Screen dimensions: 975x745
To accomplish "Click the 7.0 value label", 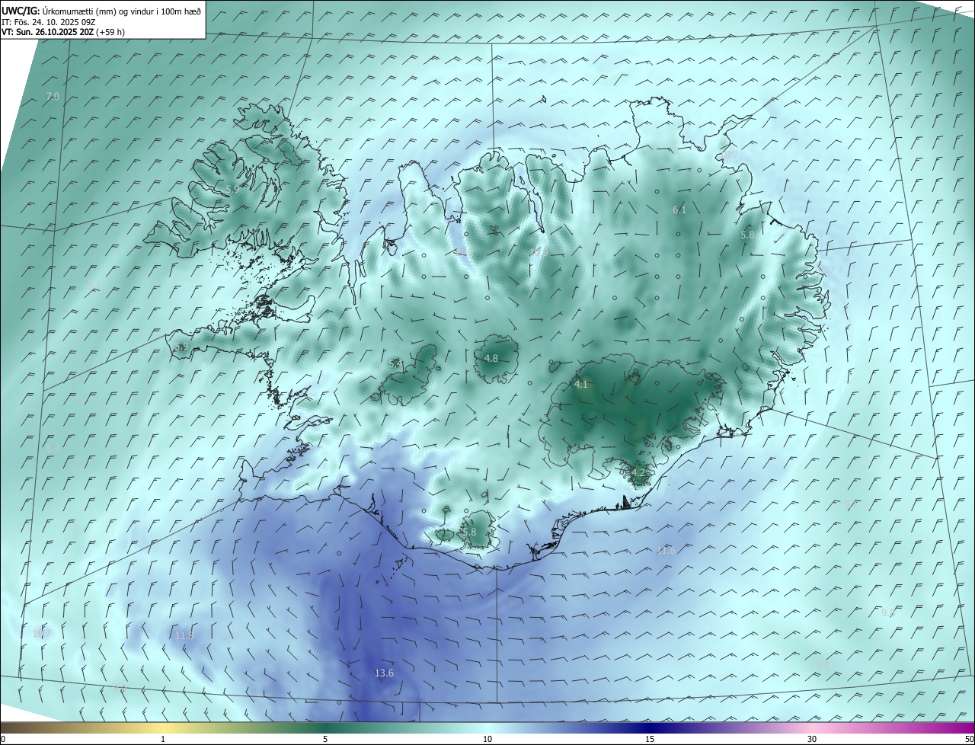I will coord(53,96).
